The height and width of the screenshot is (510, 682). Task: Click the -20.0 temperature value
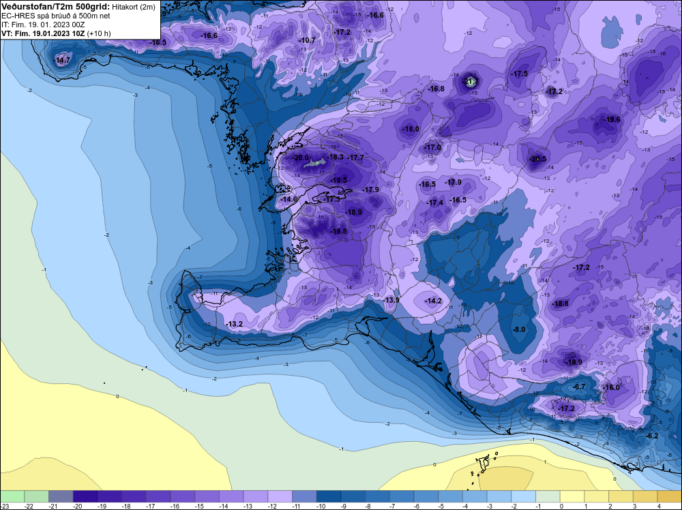tap(301, 157)
